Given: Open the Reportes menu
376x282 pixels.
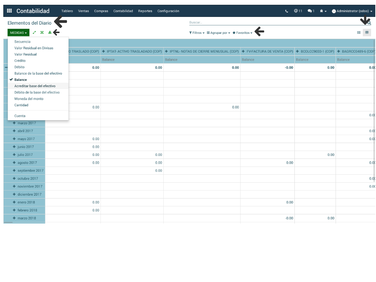Looking at the screenshot, I should click(x=145, y=11).
